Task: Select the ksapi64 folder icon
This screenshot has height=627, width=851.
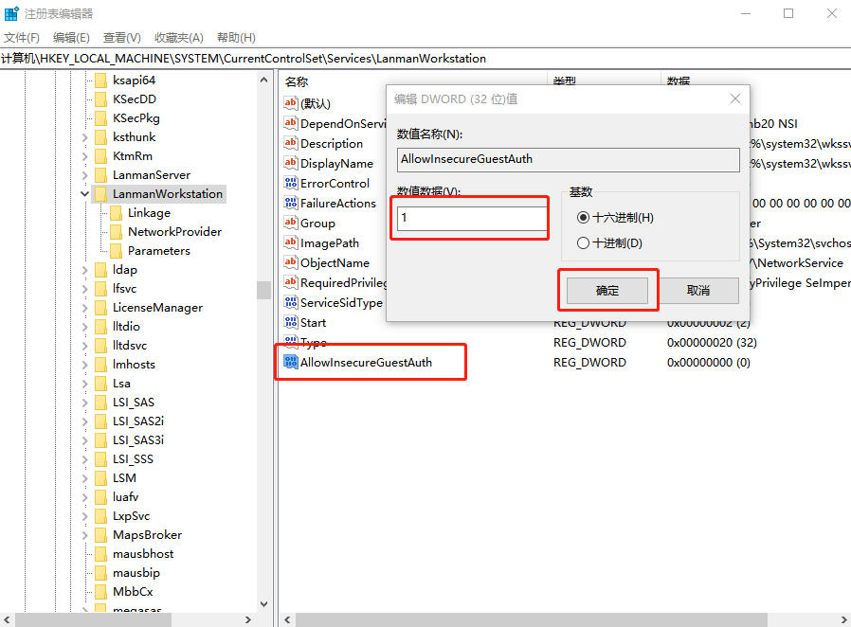Action: 101,81
